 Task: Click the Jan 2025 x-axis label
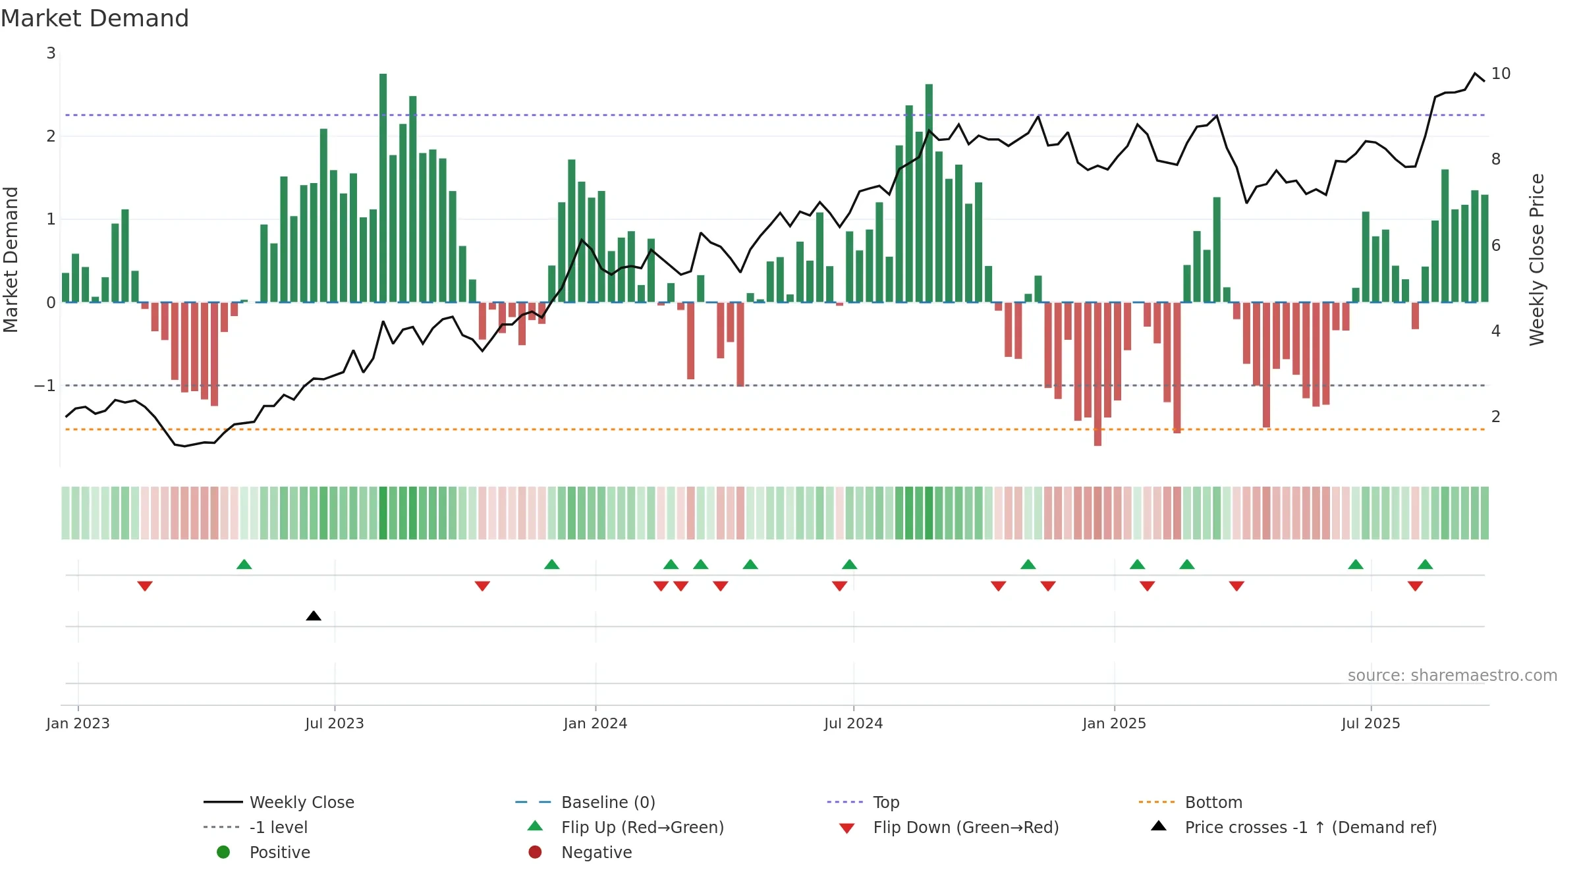[1114, 723]
